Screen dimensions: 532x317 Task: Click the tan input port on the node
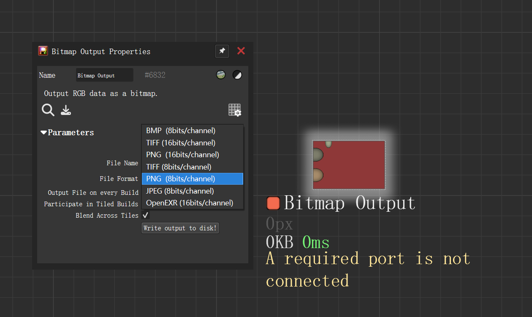(x=317, y=175)
